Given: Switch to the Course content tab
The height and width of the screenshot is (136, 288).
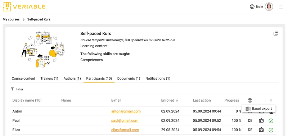Looking at the screenshot, I should (x=23, y=78).
